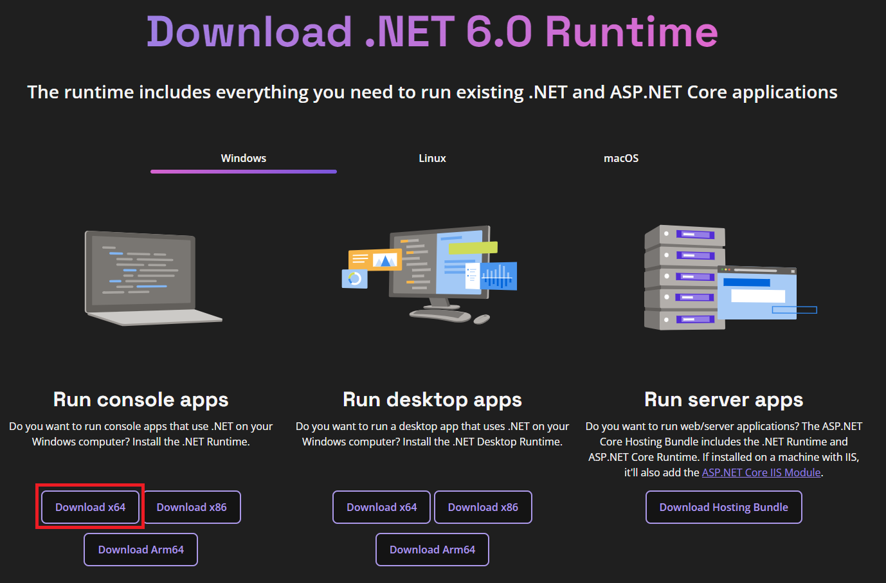Screen dimensions: 886x583
Task: Download Arm64 Desktop Runtime
Action: [432, 549]
